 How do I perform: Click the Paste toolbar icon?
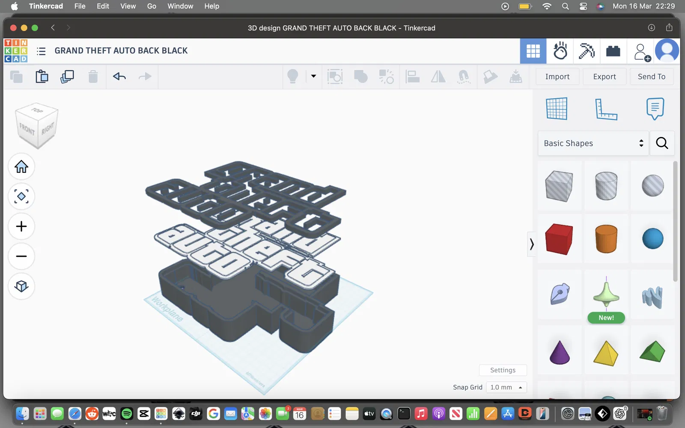point(42,77)
